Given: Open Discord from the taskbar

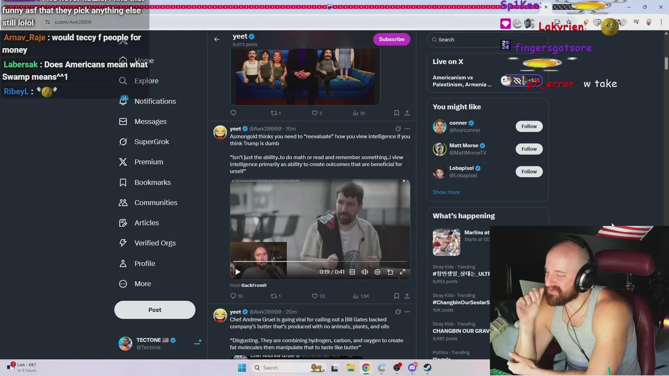Looking at the screenshot, I should 412,368.
